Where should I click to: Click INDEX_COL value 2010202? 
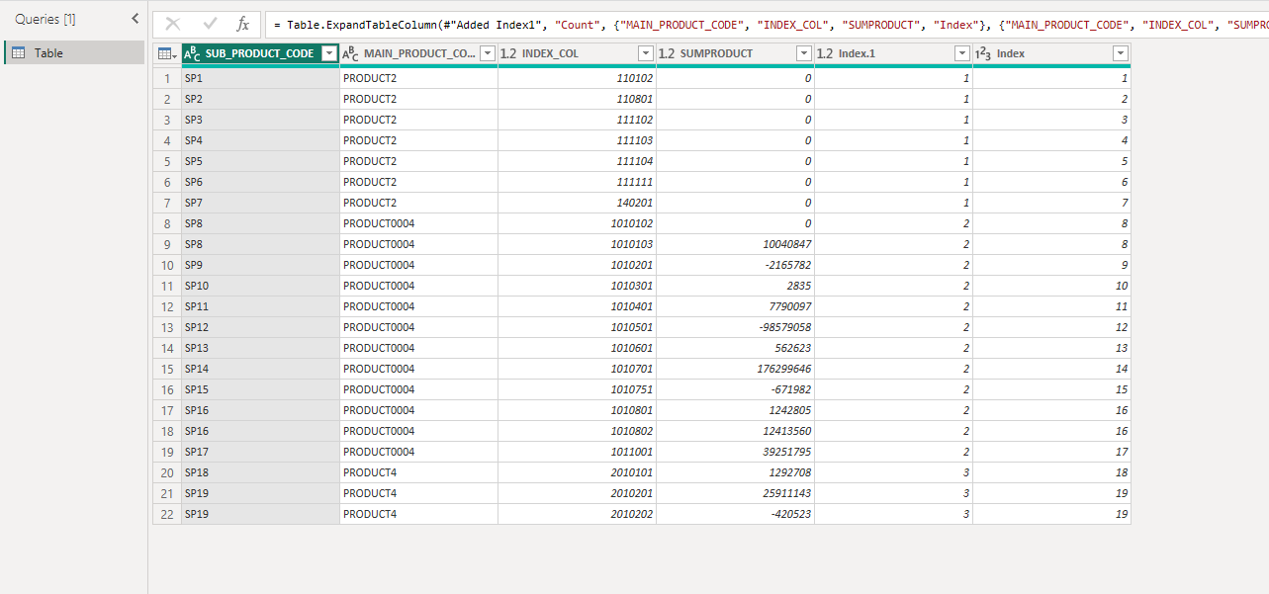[577, 514]
